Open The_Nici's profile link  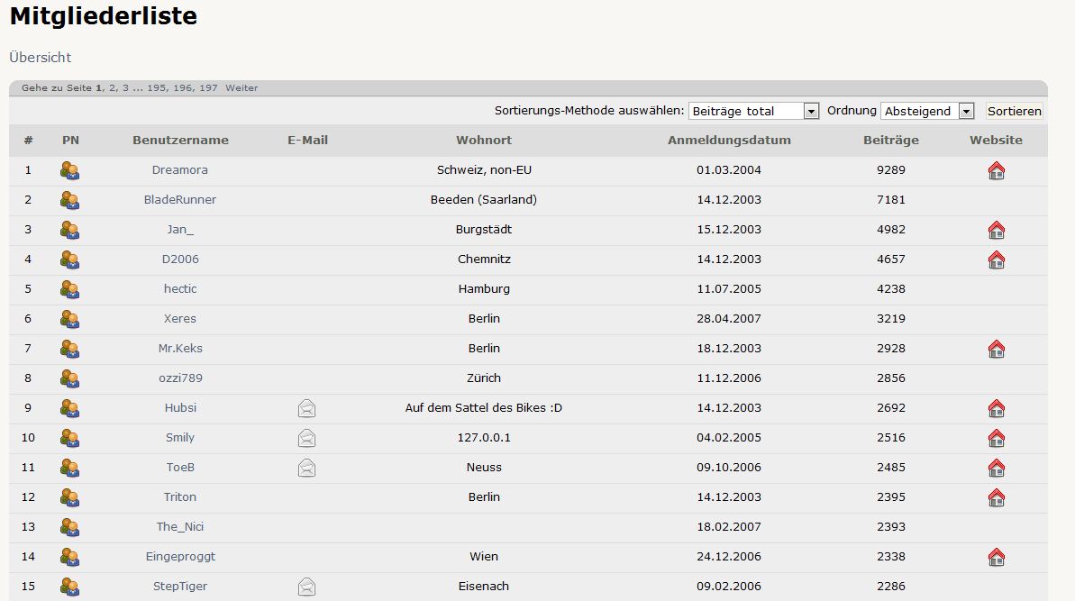pyautogui.click(x=180, y=527)
